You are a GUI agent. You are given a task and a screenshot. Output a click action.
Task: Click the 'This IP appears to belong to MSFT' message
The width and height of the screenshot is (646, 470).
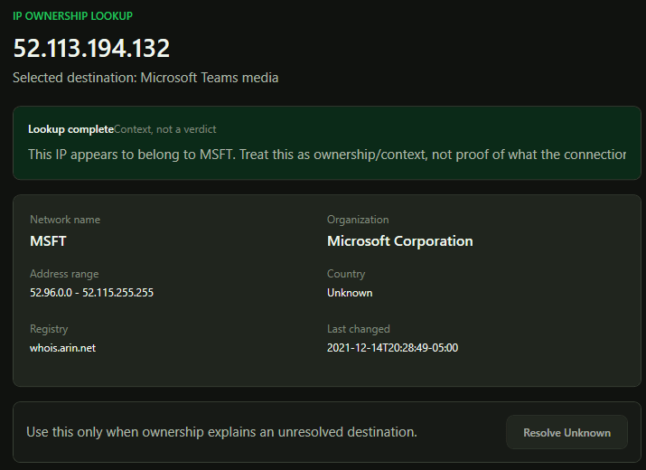click(327, 155)
